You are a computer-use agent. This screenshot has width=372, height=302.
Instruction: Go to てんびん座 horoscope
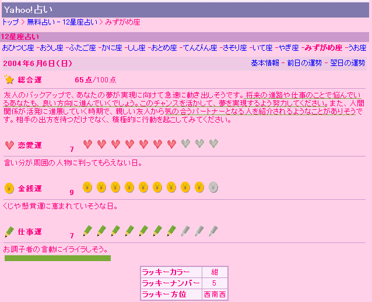(x=200, y=48)
